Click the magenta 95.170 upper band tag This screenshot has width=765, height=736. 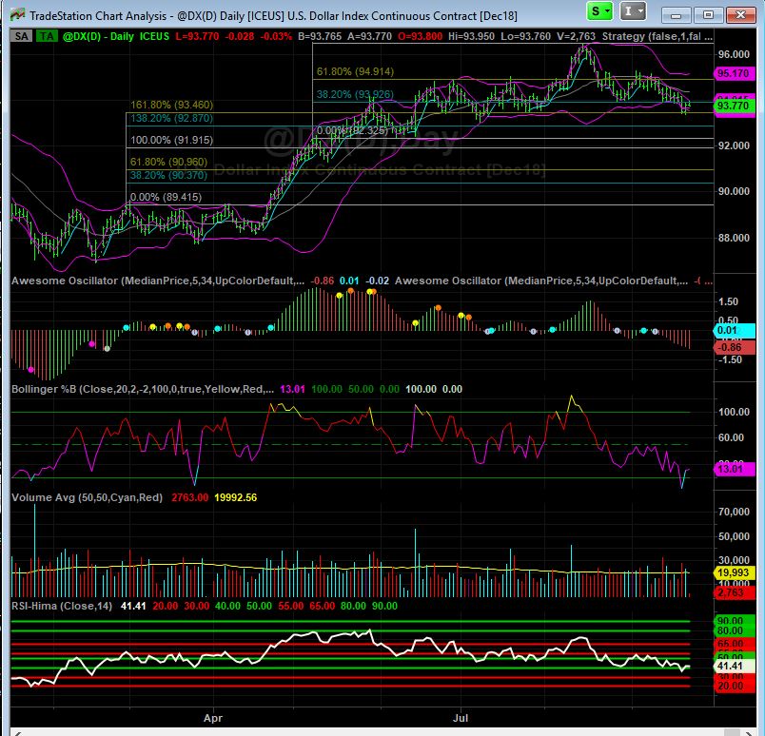[732, 72]
